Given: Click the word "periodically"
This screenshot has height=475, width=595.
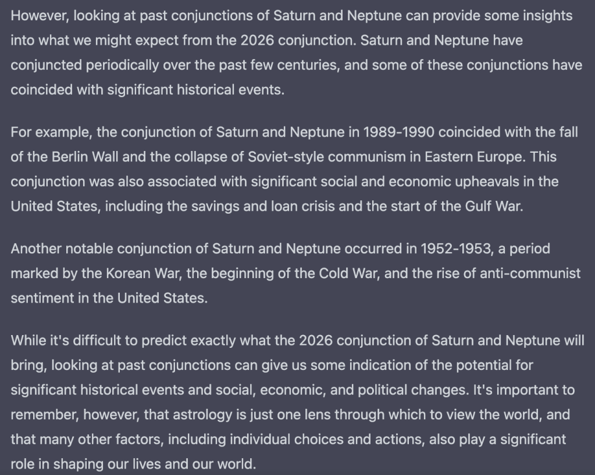Looking at the screenshot, I should tap(123, 66).
